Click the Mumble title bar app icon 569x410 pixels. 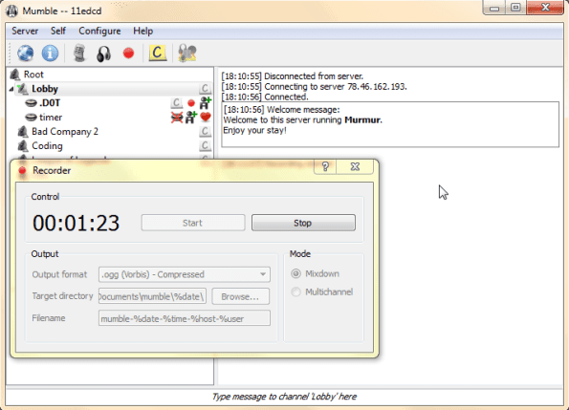click(x=11, y=11)
